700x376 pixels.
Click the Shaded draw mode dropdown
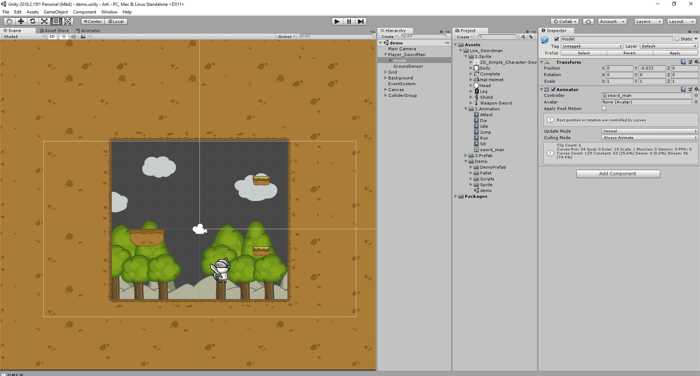click(23, 36)
